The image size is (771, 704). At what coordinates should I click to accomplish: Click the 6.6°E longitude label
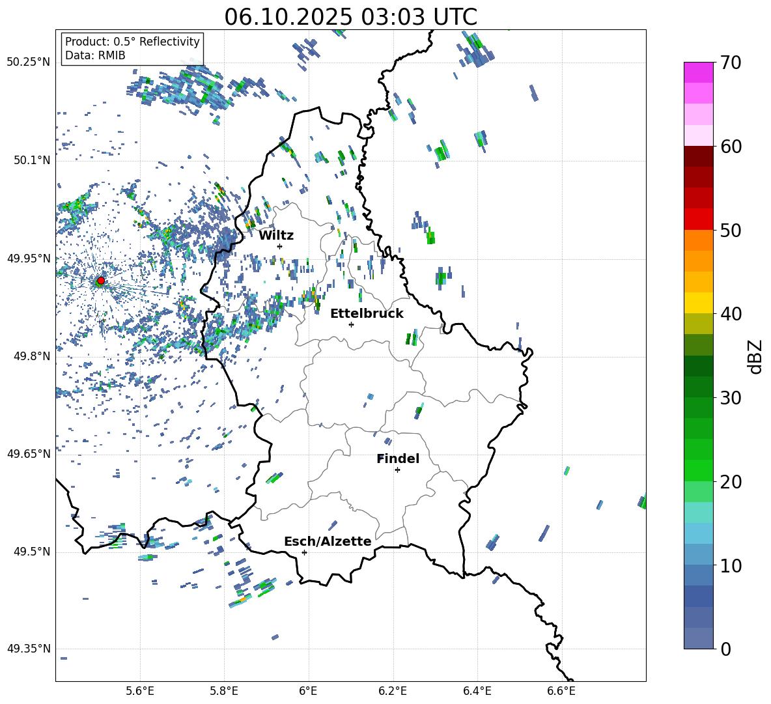(561, 692)
